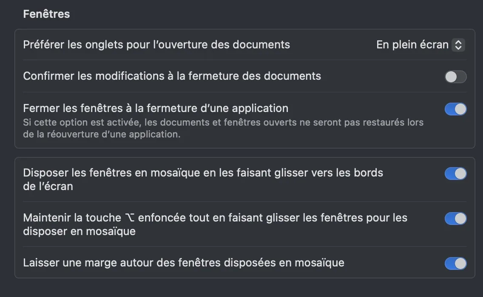
Task: Disable closing windows when quitting an application
Action: pos(455,109)
